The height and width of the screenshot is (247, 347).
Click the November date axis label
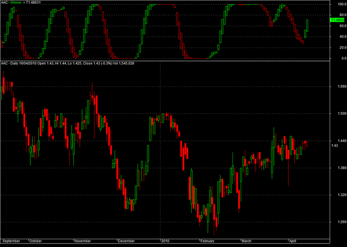pos(82,241)
